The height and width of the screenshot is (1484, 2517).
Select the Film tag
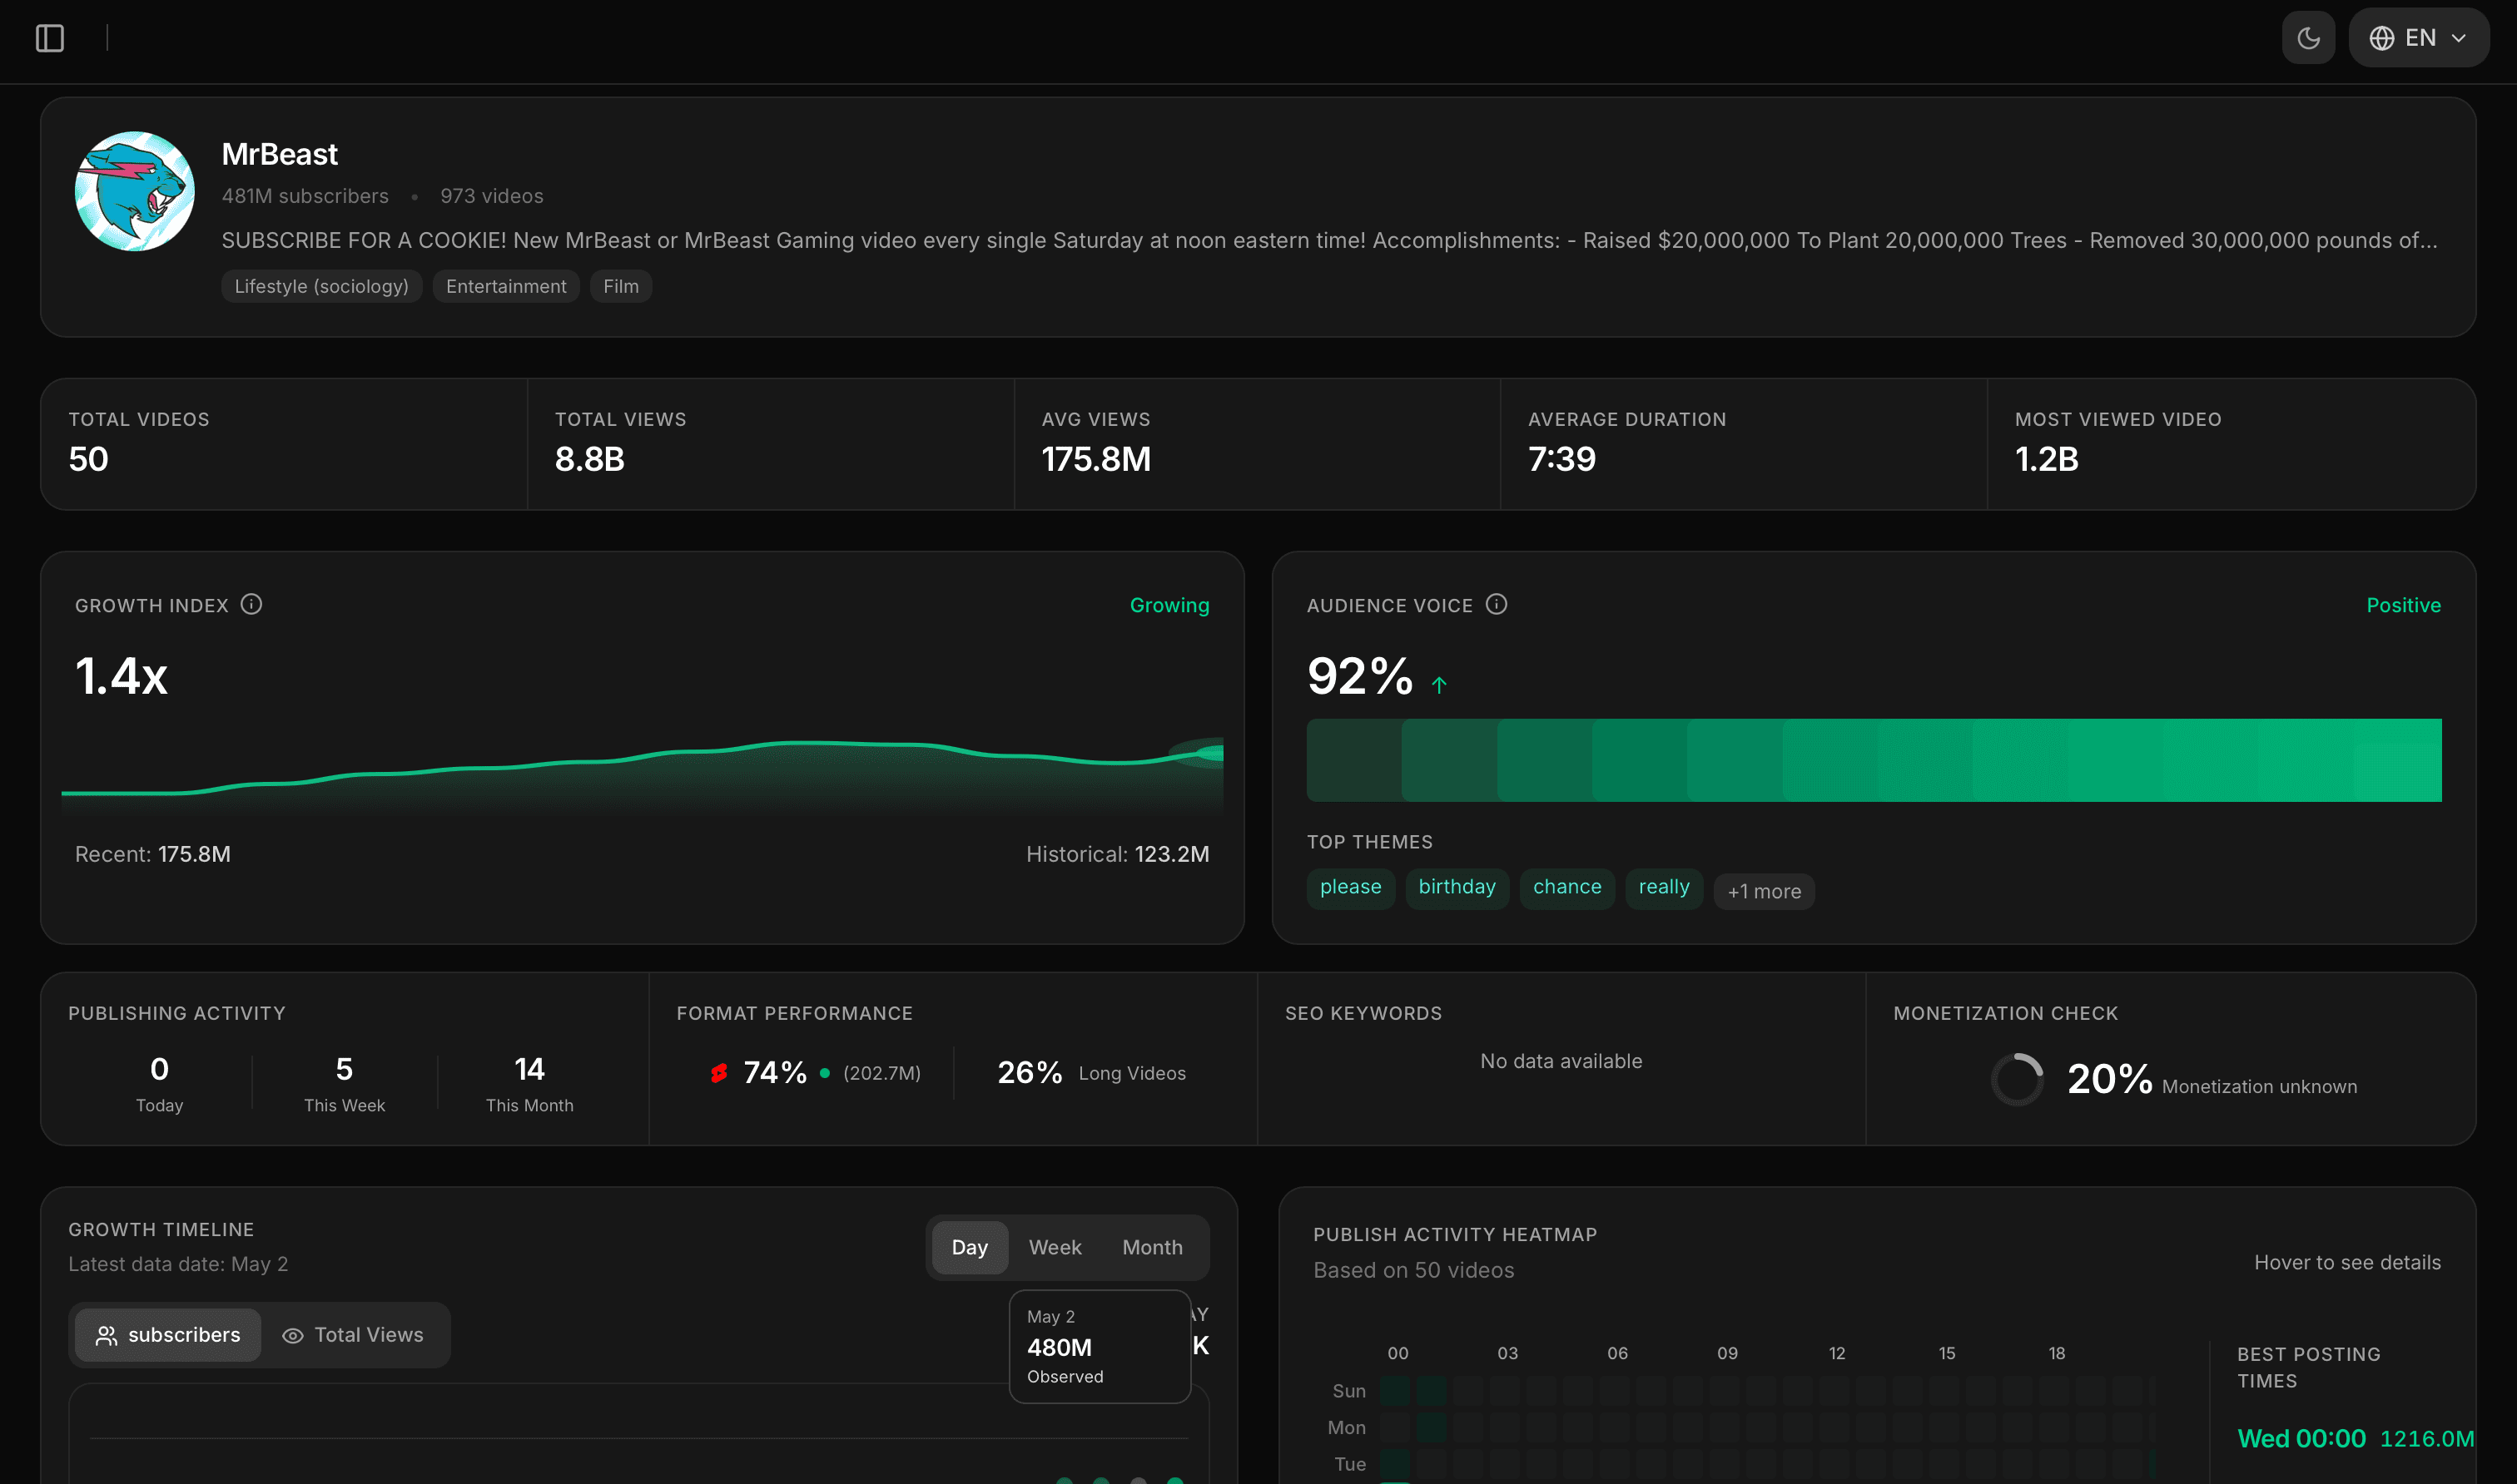point(620,286)
